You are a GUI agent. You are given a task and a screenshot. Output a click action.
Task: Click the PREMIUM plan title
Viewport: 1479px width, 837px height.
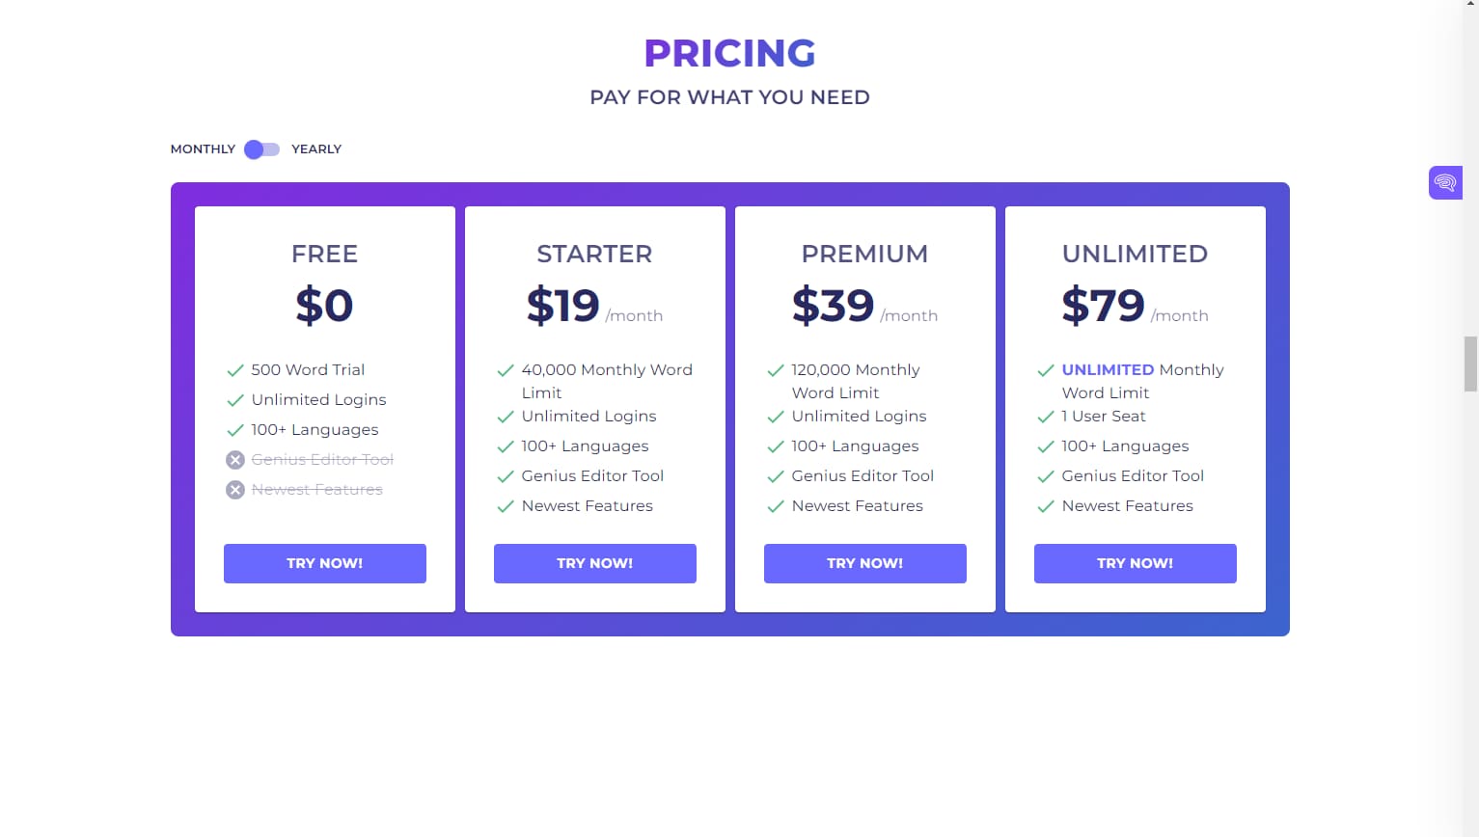pos(864,254)
